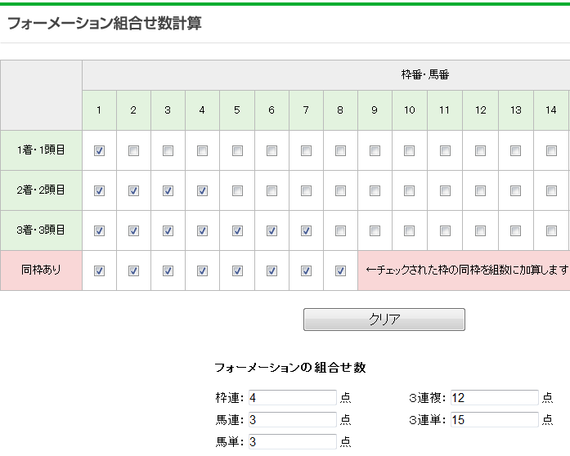
Task: Uncheck frame 1 in 同枠あり row
Action: click(x=99, y=270)
